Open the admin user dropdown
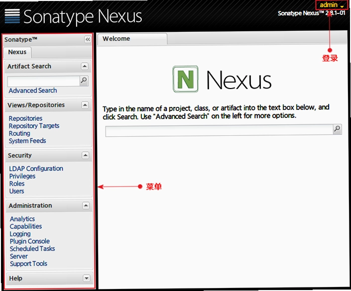 pos(332,5)
